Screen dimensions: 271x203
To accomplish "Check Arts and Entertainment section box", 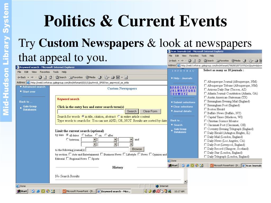I will click(70, 154).
